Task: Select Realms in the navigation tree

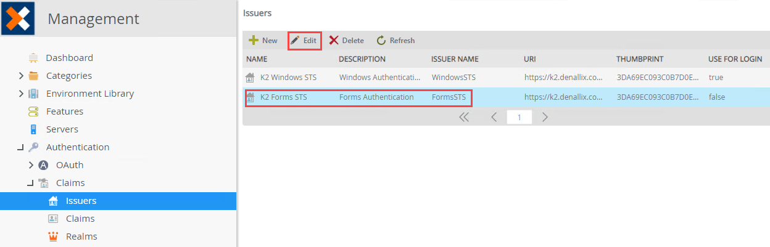Action: coord(81,237)
